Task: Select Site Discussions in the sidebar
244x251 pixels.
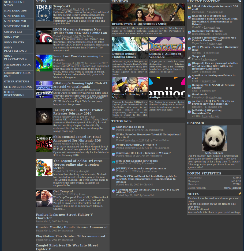Action: (x=18, y=87)
